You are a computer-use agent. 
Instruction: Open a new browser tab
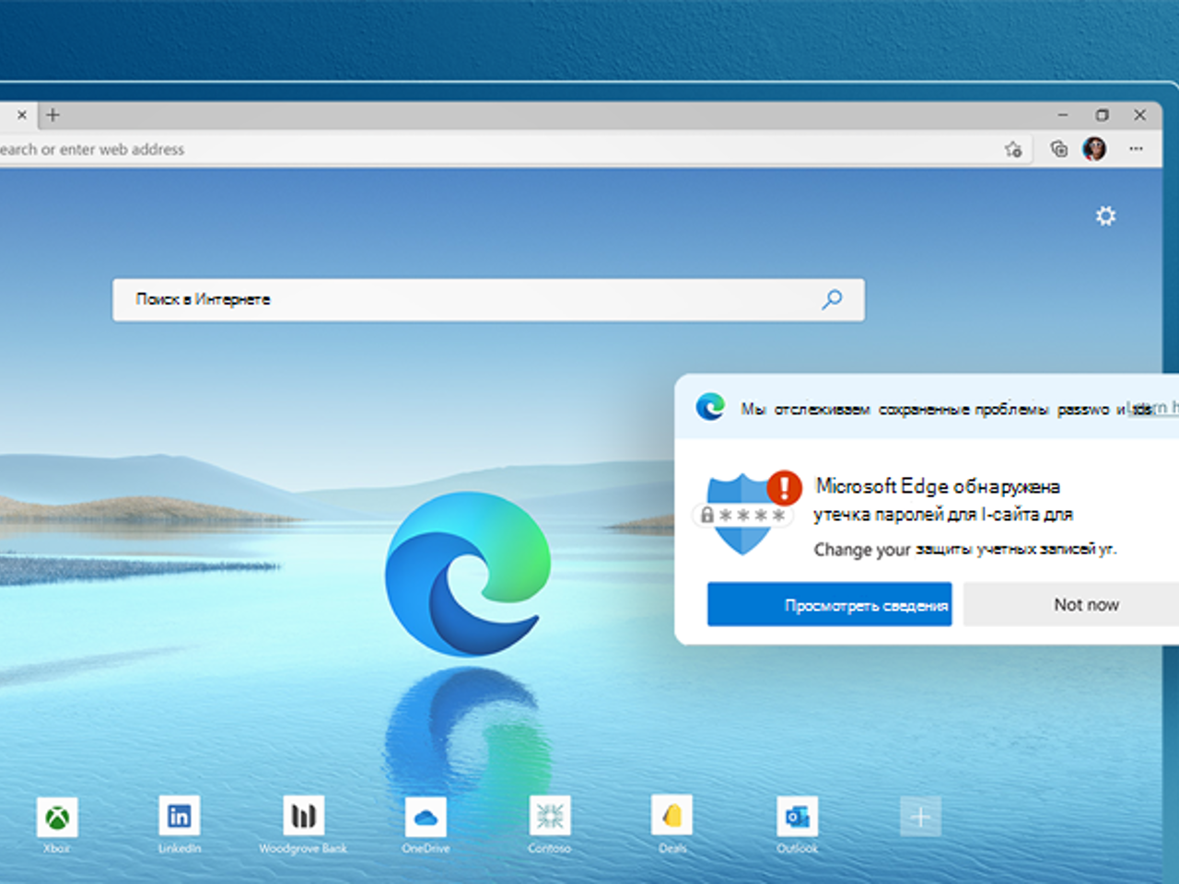click(53, 115)
